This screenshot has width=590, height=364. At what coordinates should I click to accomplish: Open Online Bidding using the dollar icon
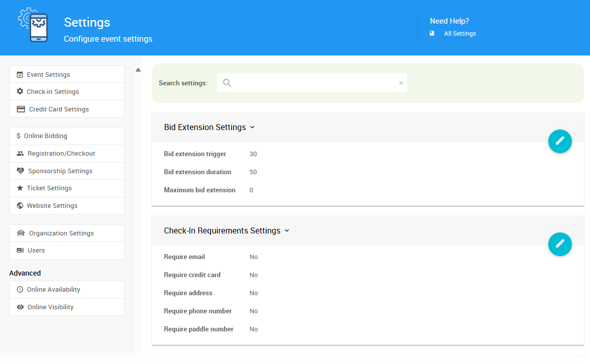pyautogui.click(x=19, y=136)
